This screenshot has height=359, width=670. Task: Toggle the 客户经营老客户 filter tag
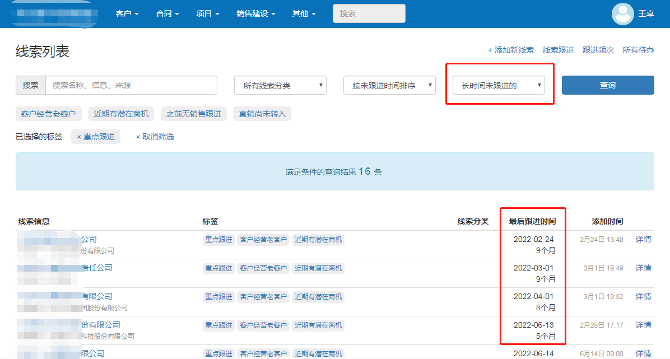point(49,114)
